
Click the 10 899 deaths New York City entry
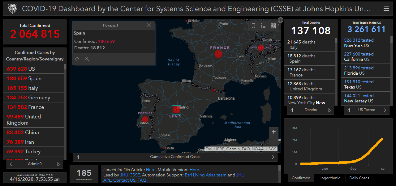pyautogui.click(x=309, y=100)
